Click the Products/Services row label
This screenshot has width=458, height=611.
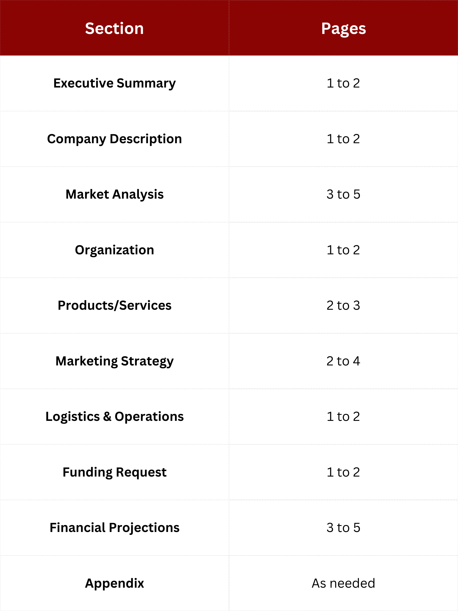coord(114,305)
